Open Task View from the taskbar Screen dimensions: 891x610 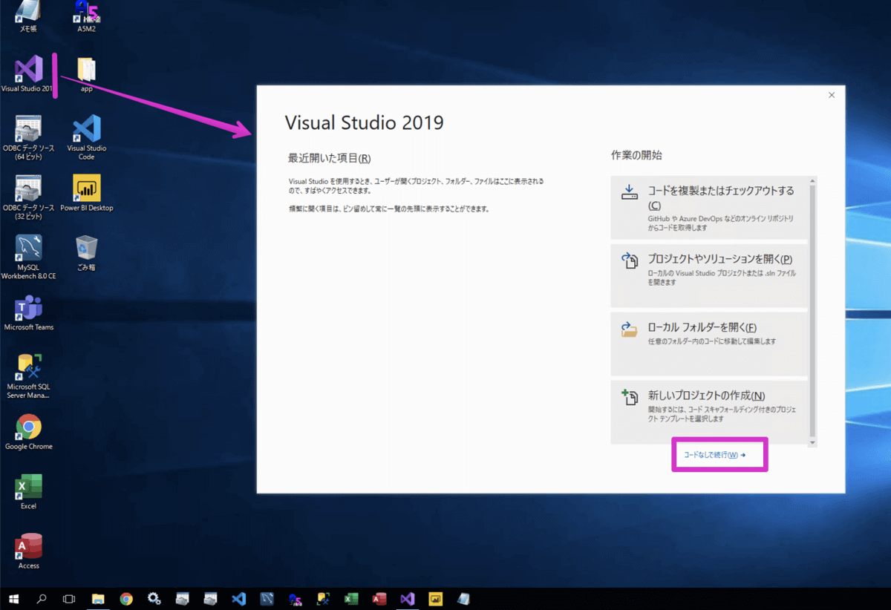pos(70,599)
